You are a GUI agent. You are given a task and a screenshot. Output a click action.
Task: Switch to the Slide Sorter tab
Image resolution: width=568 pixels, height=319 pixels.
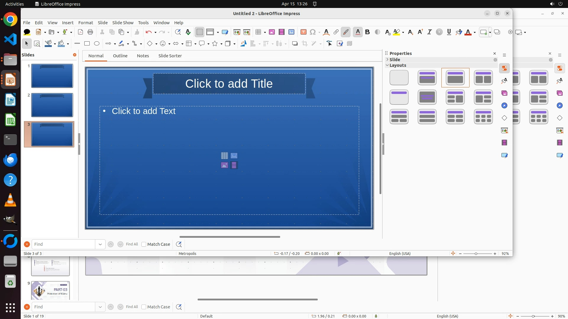coord(170,56)
